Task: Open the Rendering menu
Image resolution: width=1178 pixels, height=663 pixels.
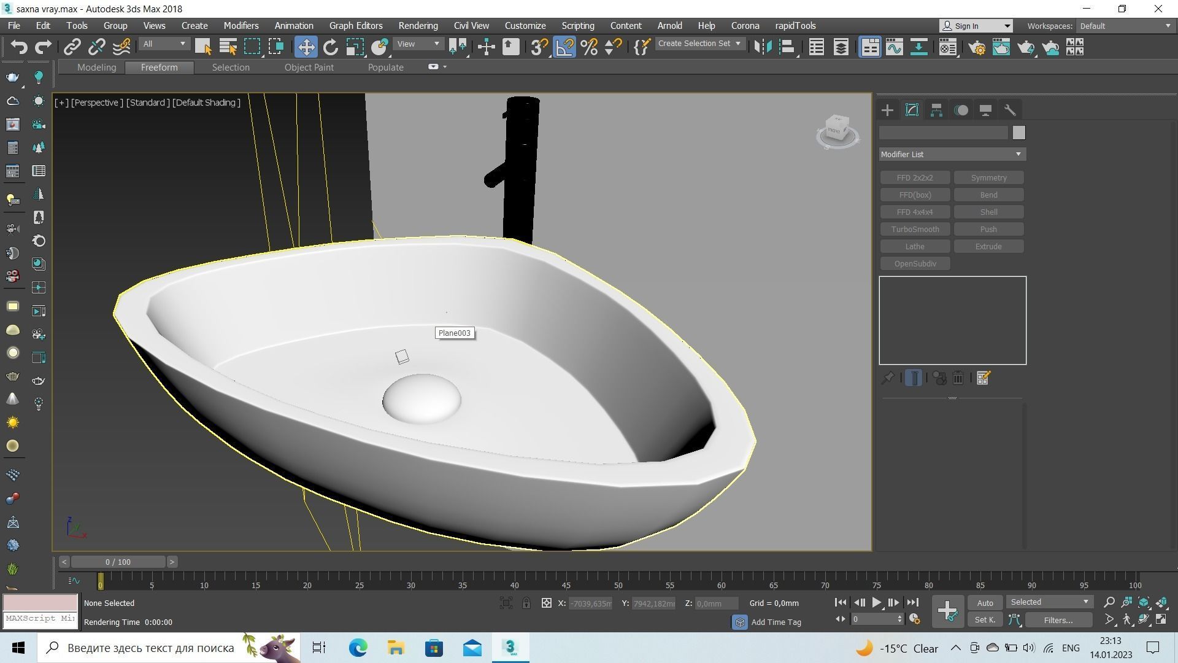Action: [418, 26]
